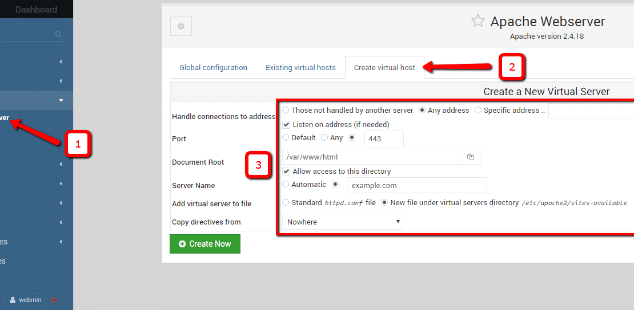The image size is (634, 310).
Task: Open the Copy directives from dropdown
Action: [343, 222]
